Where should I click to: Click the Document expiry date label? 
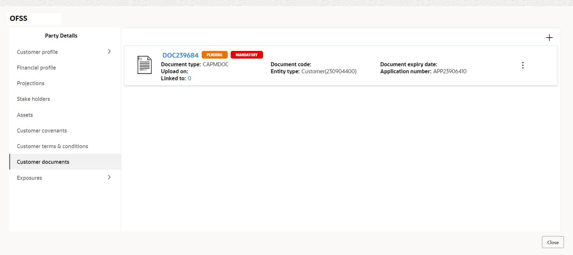[408, 64]
